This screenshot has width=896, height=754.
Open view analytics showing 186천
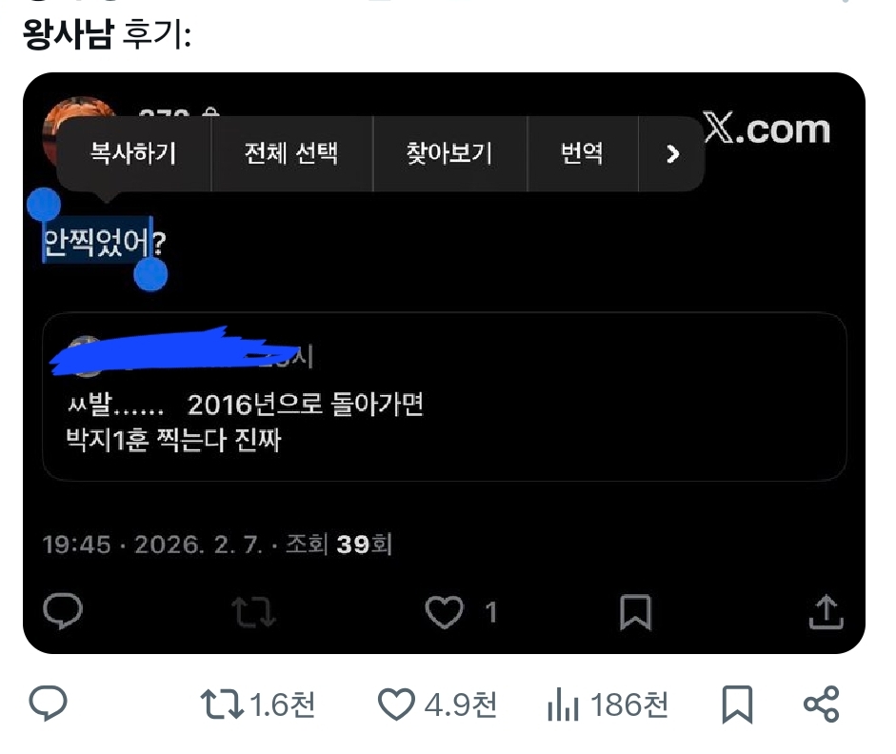tap(563, 704)
